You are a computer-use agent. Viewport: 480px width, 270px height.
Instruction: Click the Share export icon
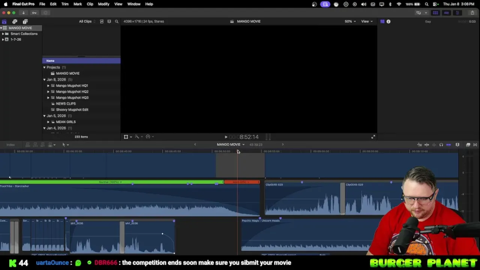pyautogui.click(x=472, y=13)
